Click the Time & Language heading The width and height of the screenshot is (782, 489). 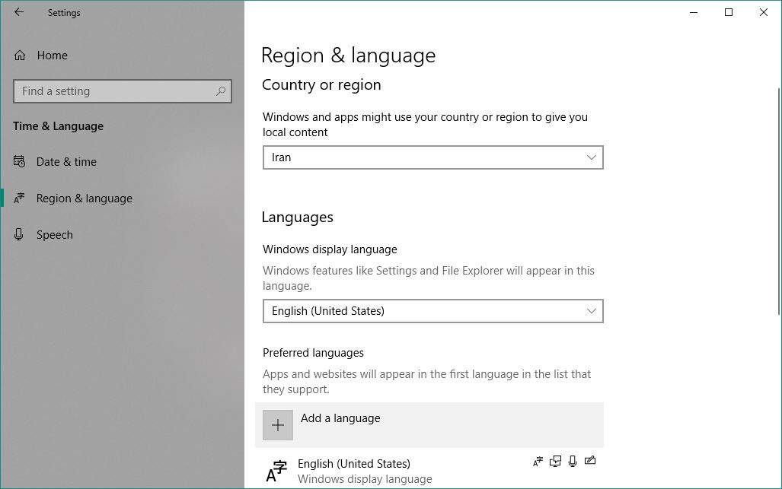(x=59, y=126)
